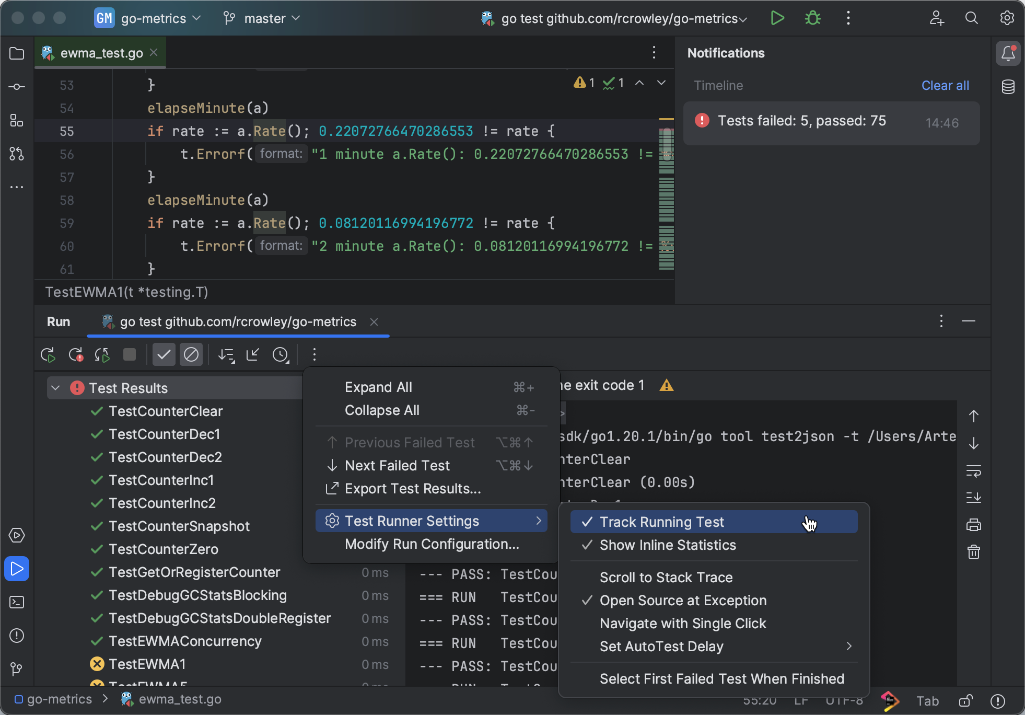1025x715 pixels.
Task: Toggle the Show Ignored tests button
Action: click(x=191, y=355)
